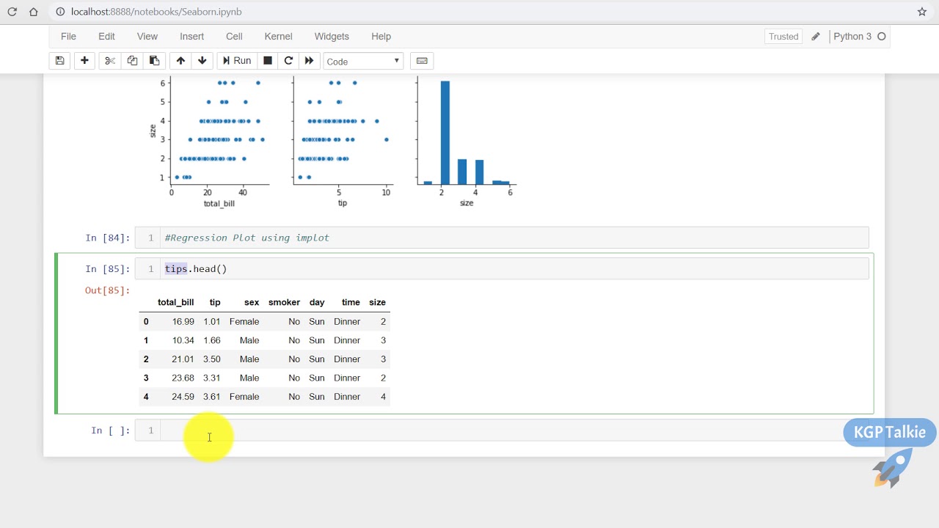939x528 pixels.
Task: Open the Edit menu
Action: pyautogui.click(x=106, y=36)
